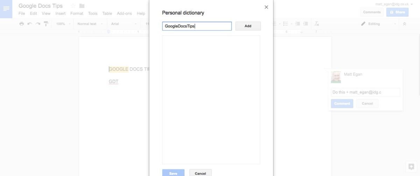Click the Increase indent icon
This screenshot has width=420, height=176.
click(306, 24)
